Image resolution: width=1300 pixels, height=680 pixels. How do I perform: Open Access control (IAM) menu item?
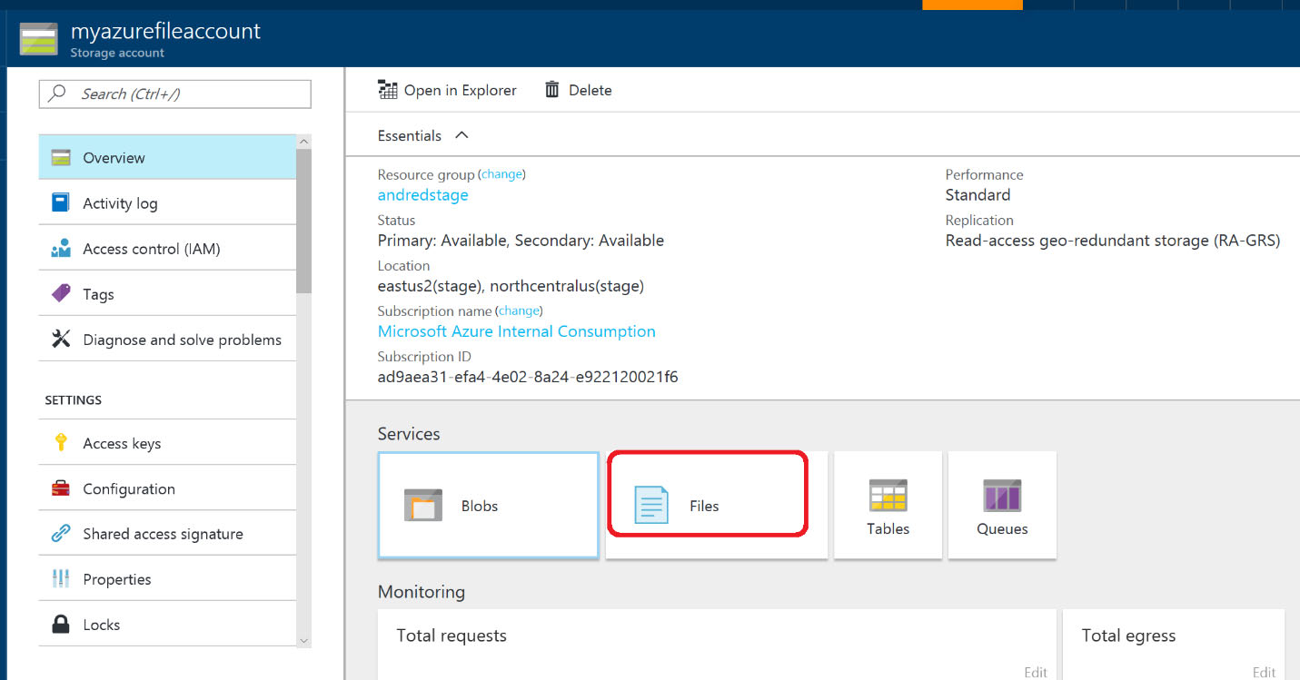(151, 249)
